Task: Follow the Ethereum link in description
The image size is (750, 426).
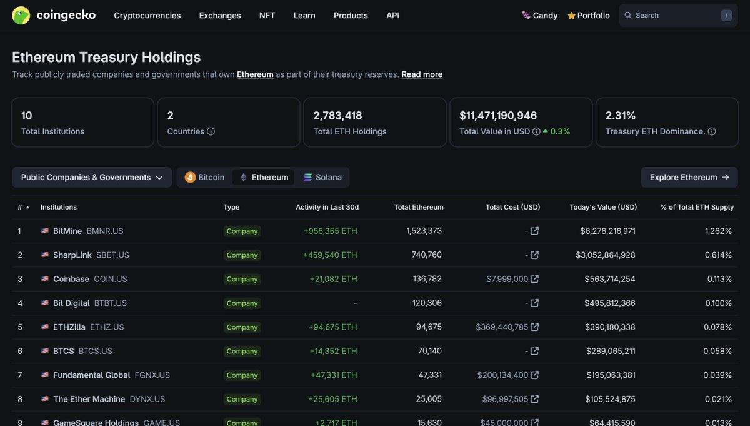Action: pos(255,74)
